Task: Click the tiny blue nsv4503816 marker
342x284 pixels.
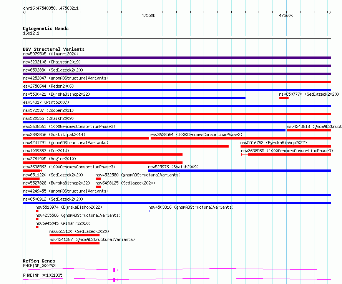Action: 149,211
